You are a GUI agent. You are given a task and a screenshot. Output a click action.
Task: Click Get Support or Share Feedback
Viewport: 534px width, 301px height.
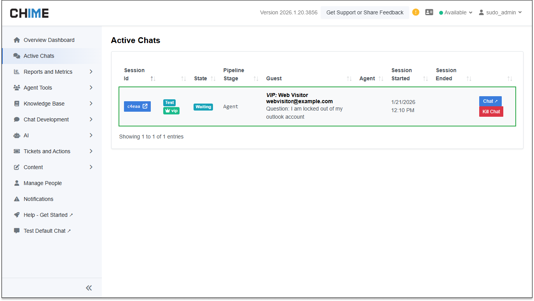[365, 12]
